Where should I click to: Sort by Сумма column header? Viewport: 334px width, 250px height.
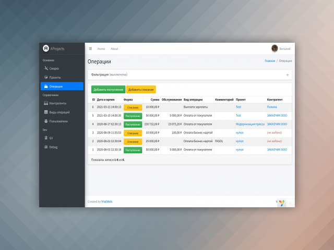tap(155, 99)
